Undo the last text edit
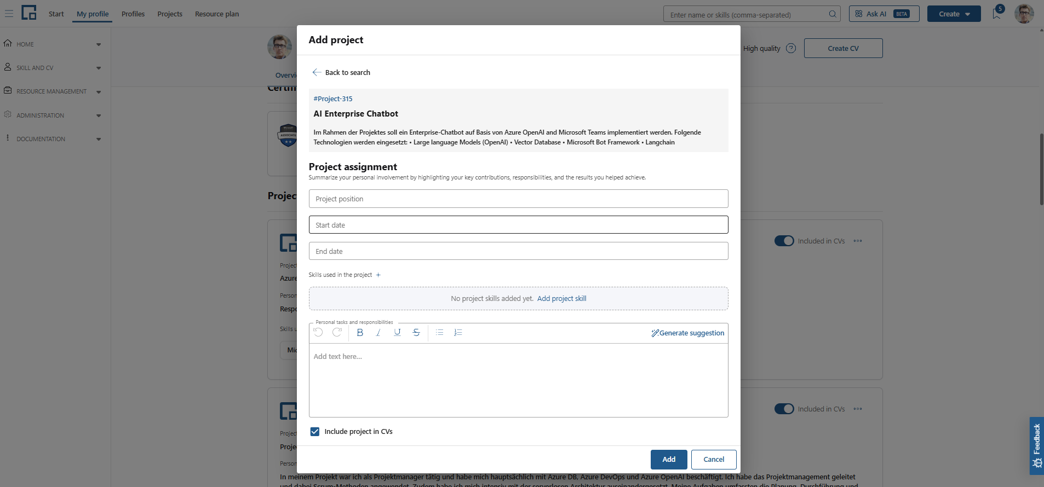 318,333
